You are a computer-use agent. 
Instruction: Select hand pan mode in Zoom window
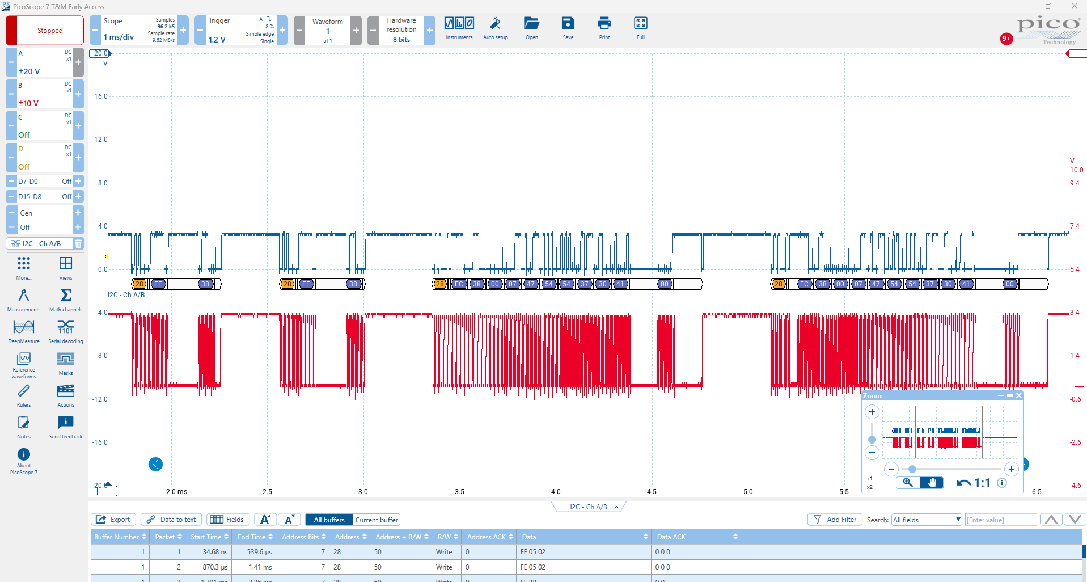932,483
